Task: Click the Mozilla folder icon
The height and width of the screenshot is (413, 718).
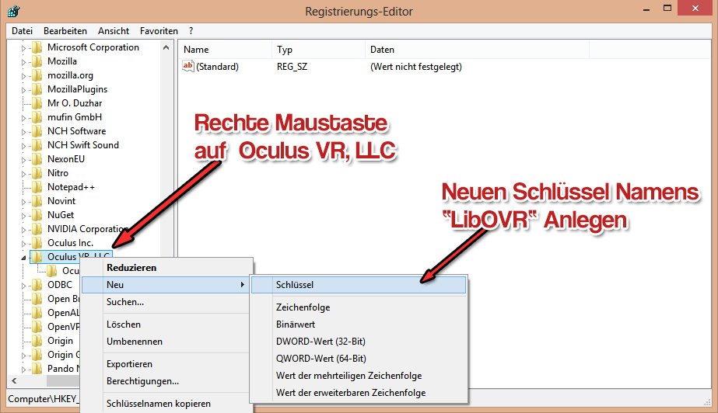Action: (x=37, y=61)
